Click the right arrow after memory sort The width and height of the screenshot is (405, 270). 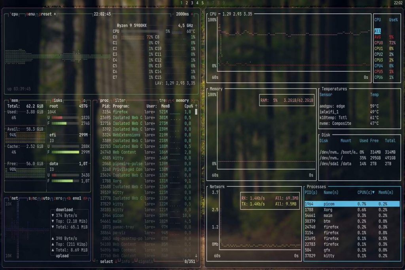(x=192, y=100)
